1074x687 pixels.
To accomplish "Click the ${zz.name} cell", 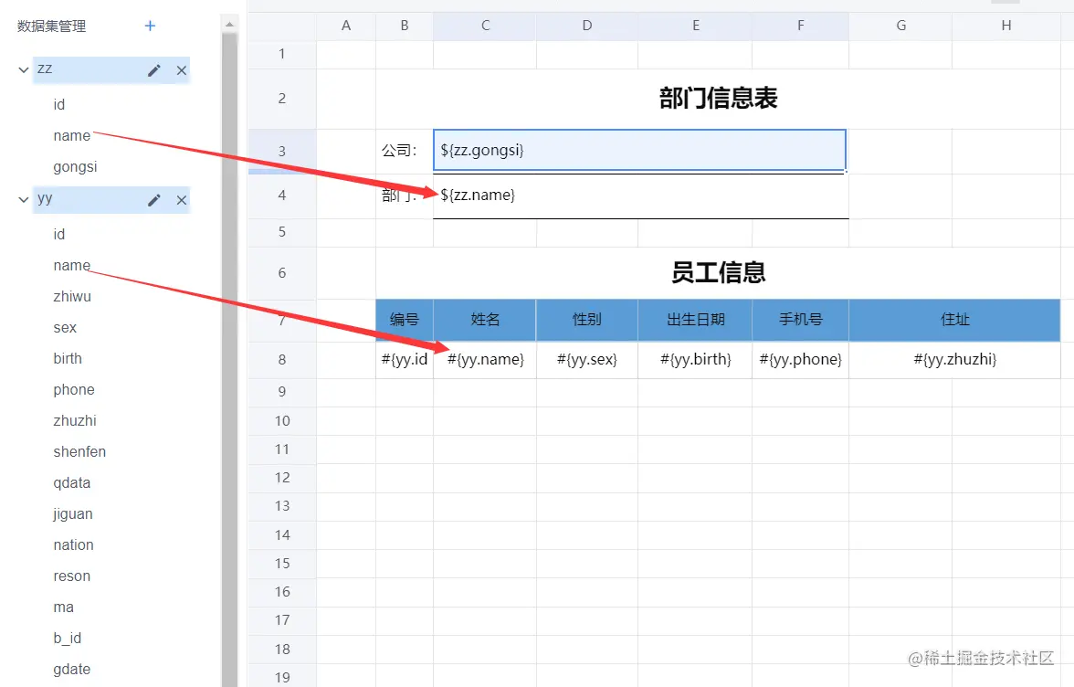I will coord(641,196).
